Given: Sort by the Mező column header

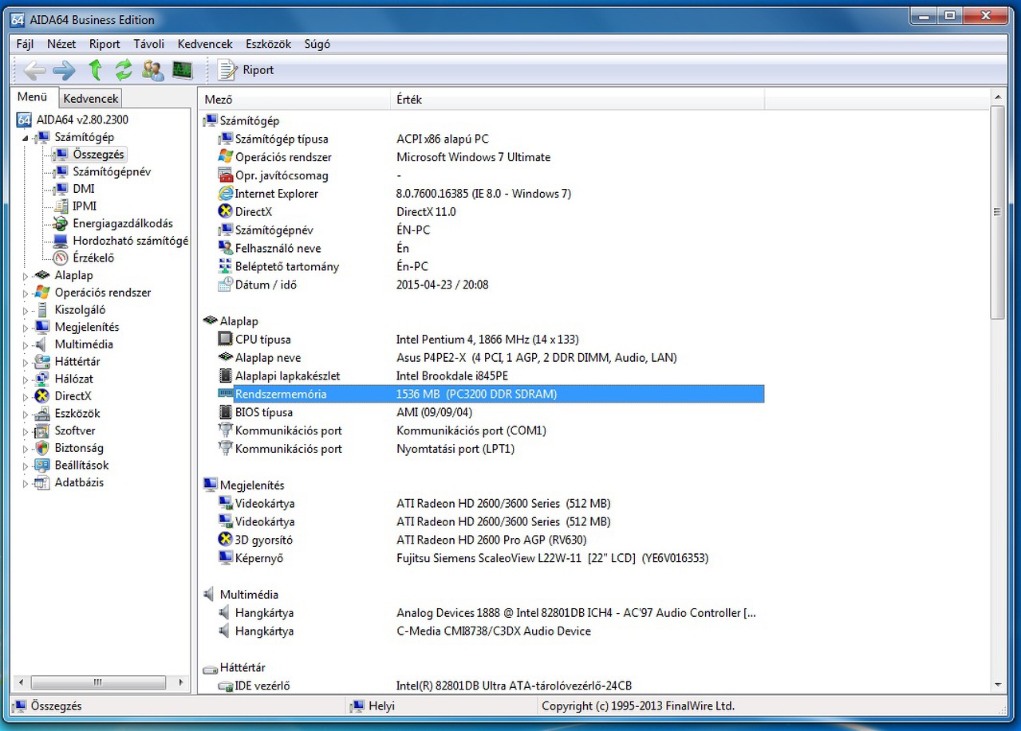Looking at the screenshot, I should 294,100.
